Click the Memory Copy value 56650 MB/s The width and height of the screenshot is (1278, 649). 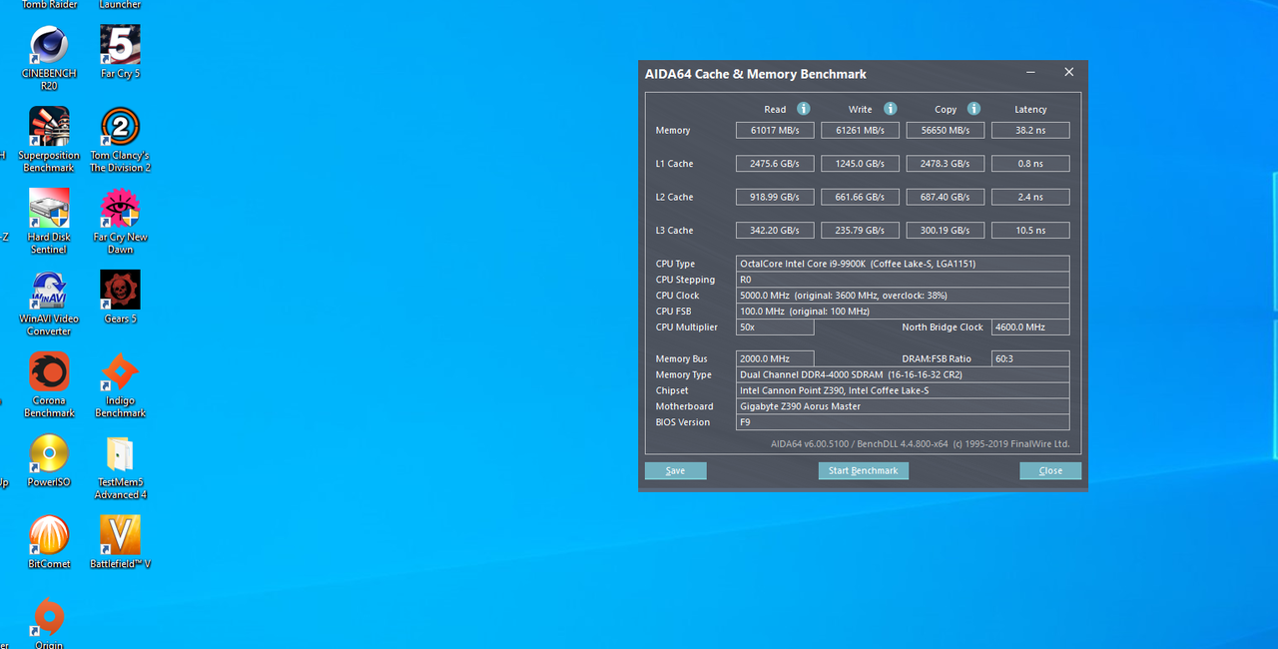pyautogui.click(x=946, y=130)
